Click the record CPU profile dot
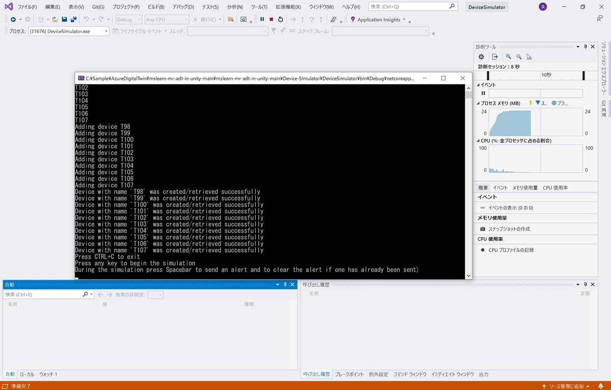 (x=483, y=250)
